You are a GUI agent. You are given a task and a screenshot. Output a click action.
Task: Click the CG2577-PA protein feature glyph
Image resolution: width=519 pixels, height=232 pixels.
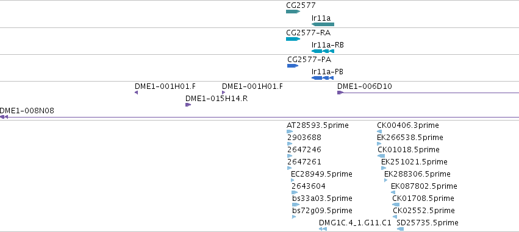[x=293, y=66]
